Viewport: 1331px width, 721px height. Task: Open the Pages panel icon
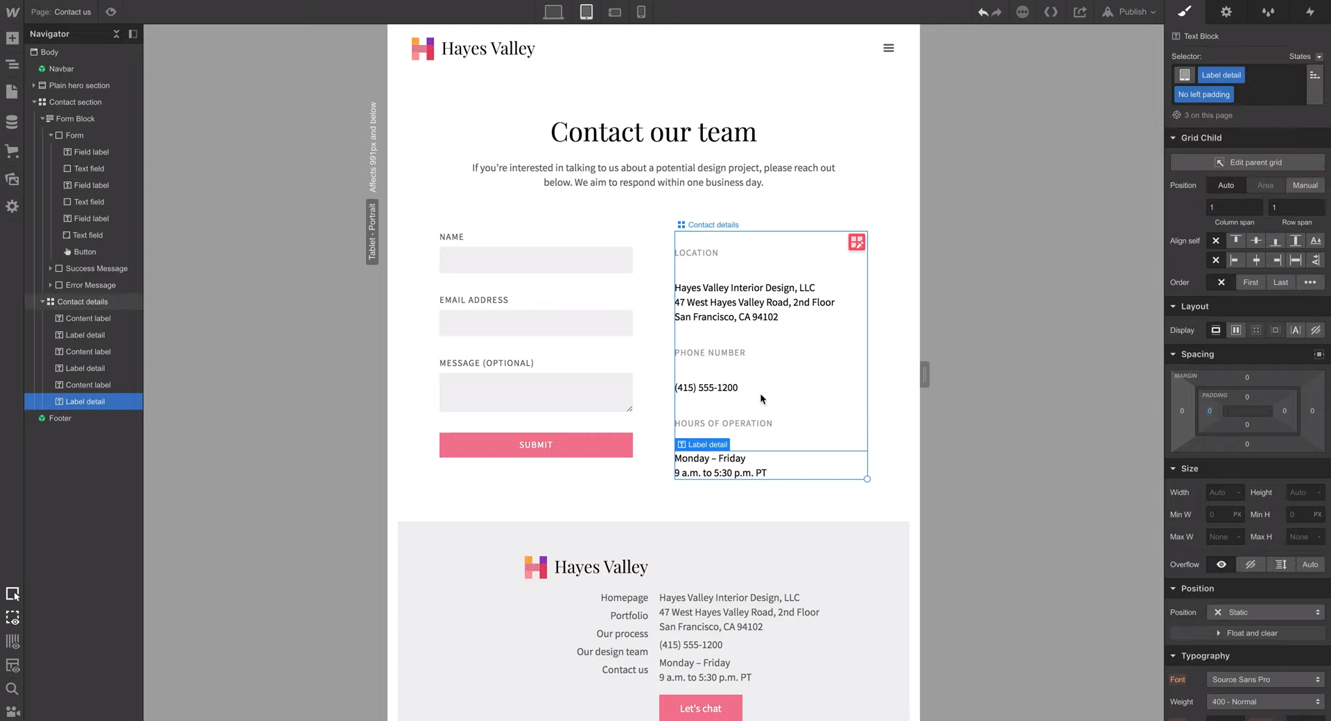12,92
